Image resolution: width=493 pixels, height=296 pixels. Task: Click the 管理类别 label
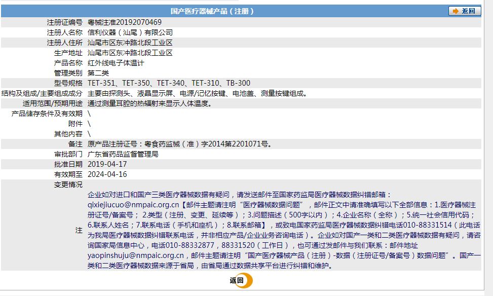point(68,73)
